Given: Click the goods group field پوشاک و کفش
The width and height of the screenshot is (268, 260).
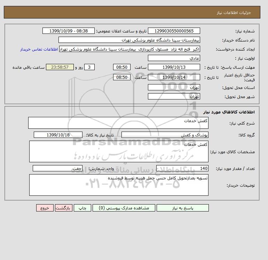Looking at the screenshot, I should pyautogui.click(x=165, y=135).
